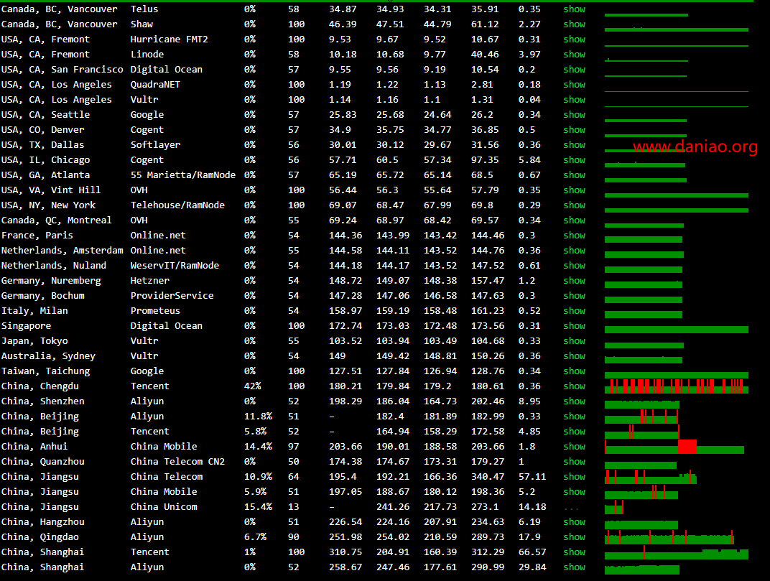The height and width of the screenshot is (581, 770).
Task: Click 'show' for Online.net Amsterdam row
Action: click(x=574, y=251)
